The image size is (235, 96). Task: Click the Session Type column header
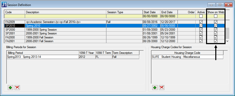tap(124, 12)
